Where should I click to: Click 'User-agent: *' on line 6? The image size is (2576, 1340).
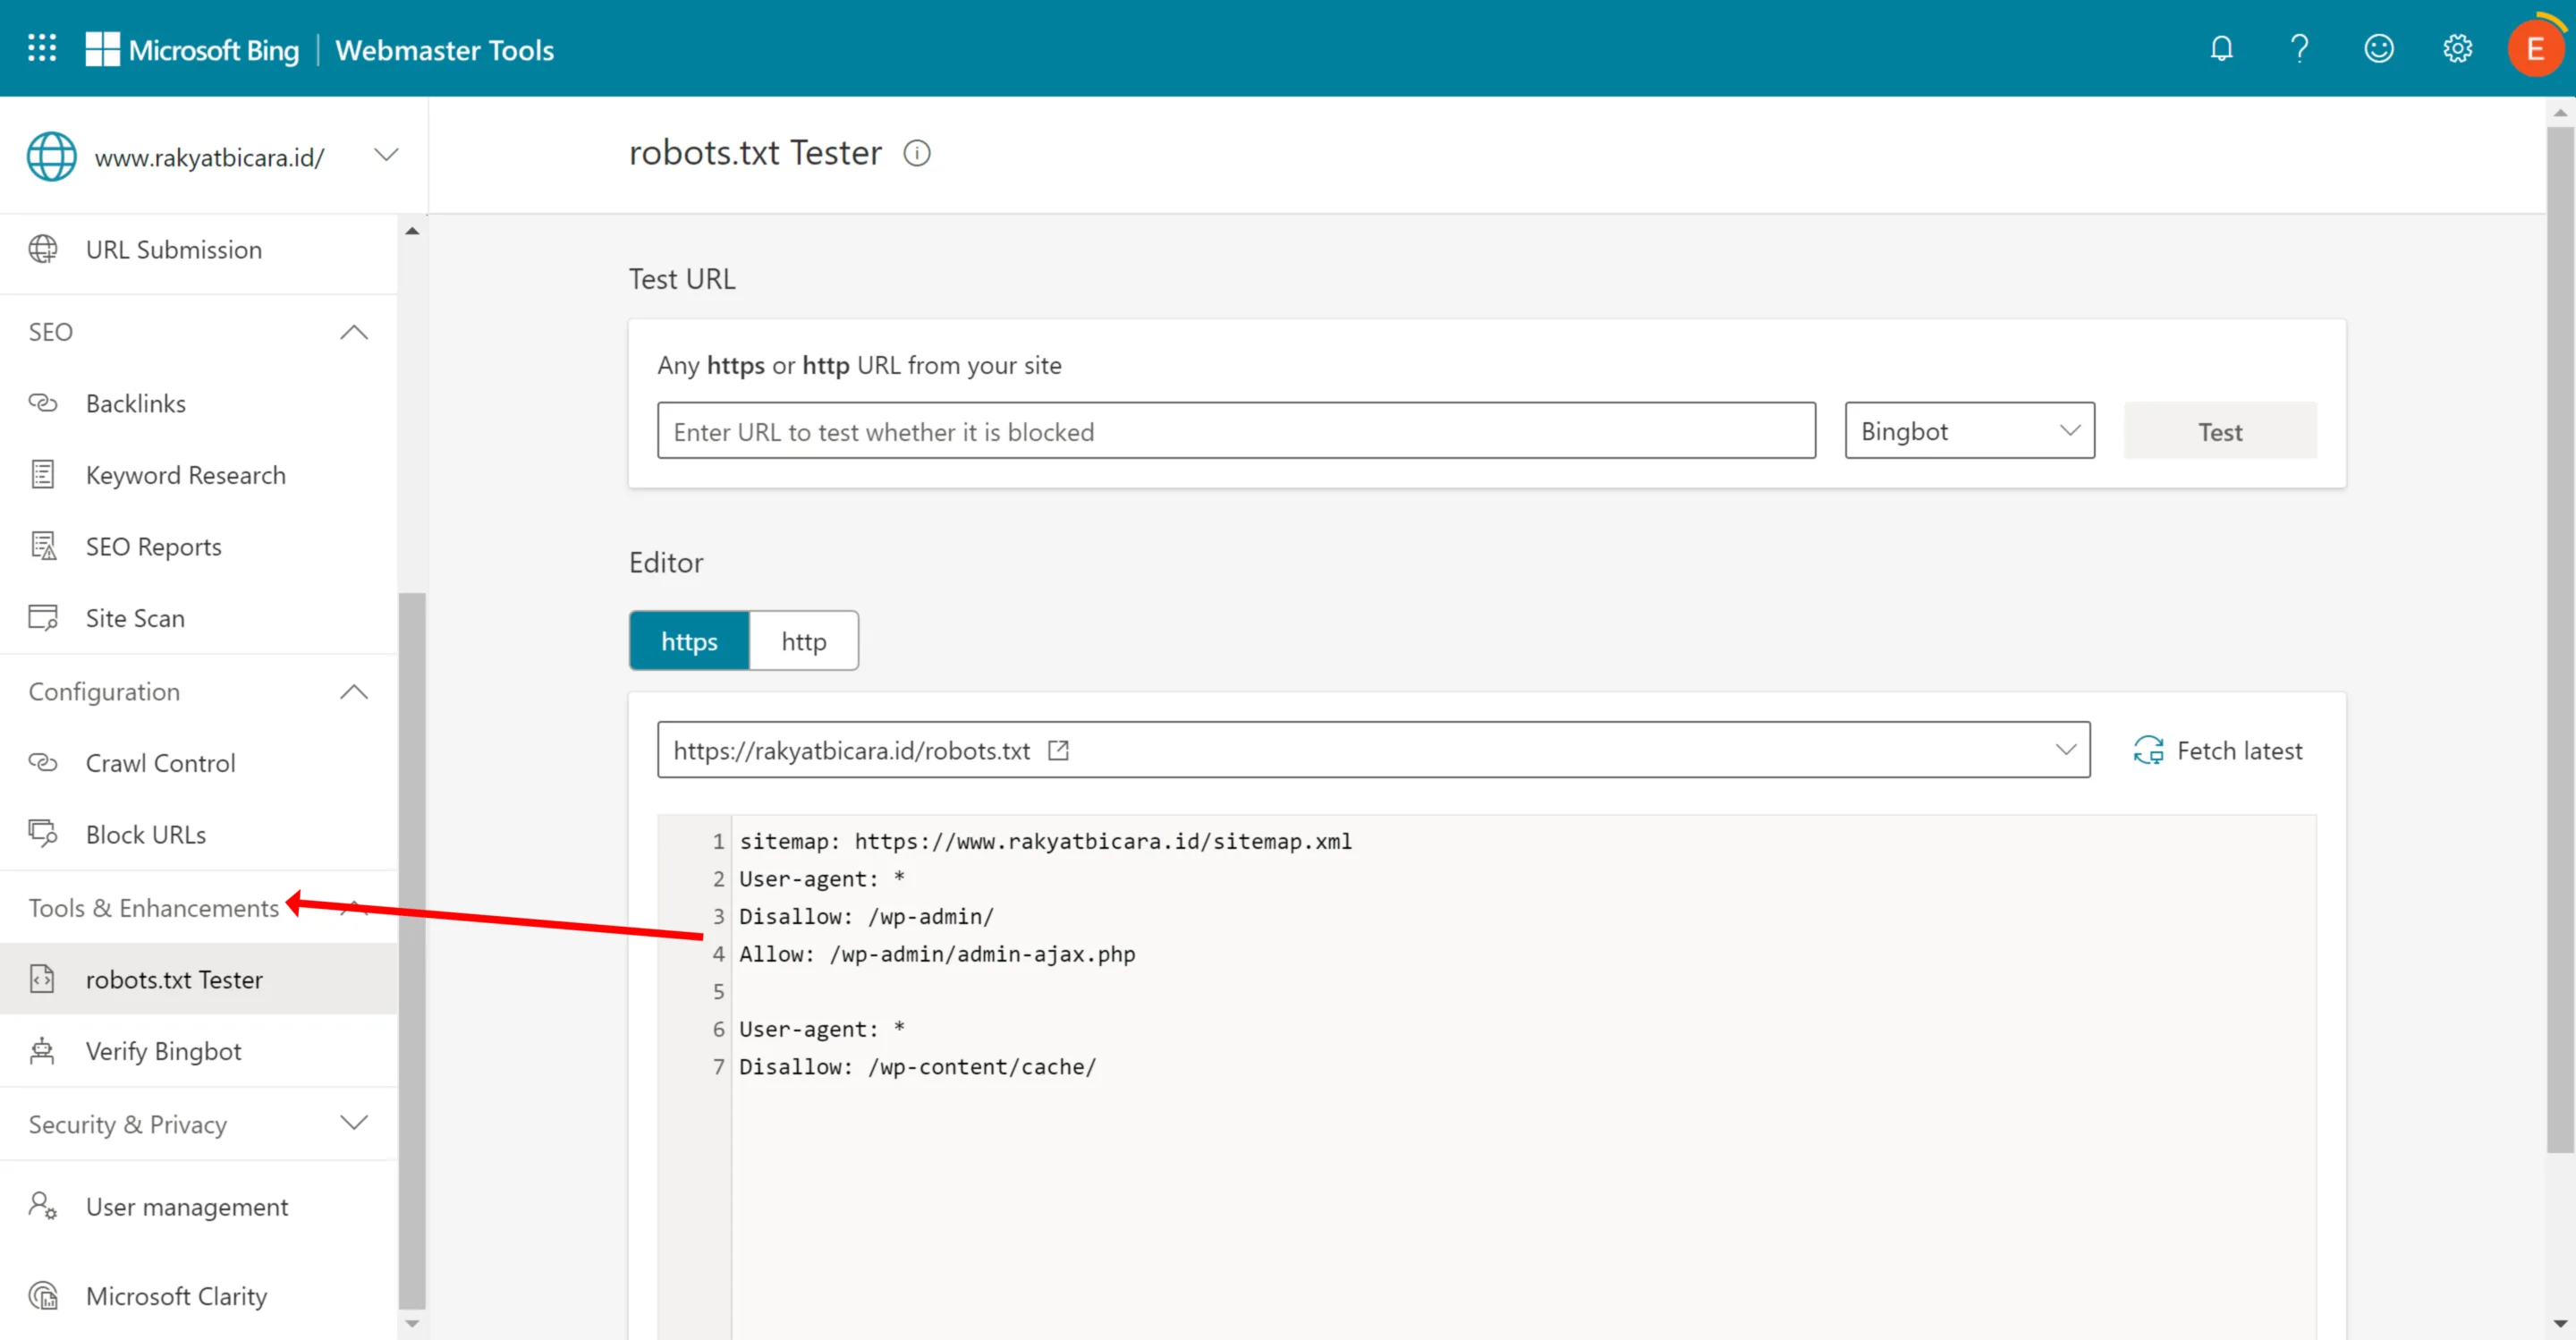coord(821,1028)
